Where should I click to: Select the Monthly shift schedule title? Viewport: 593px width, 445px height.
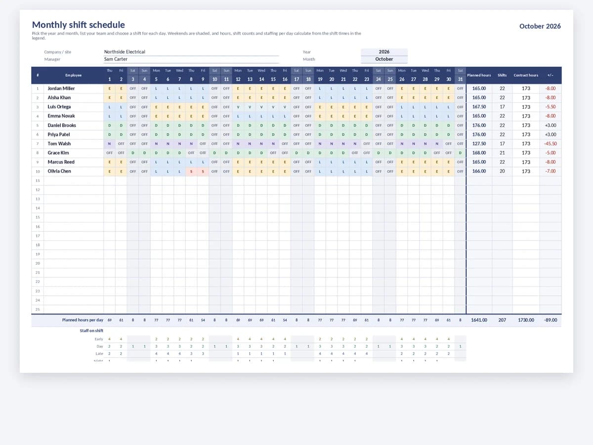79,25
